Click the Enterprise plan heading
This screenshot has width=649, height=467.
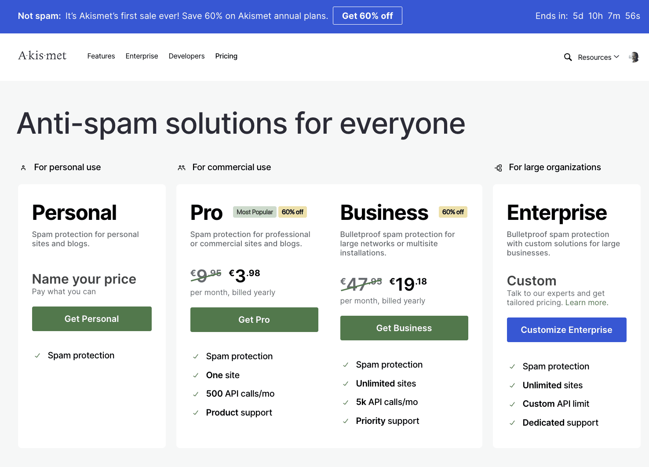[557, 213]
